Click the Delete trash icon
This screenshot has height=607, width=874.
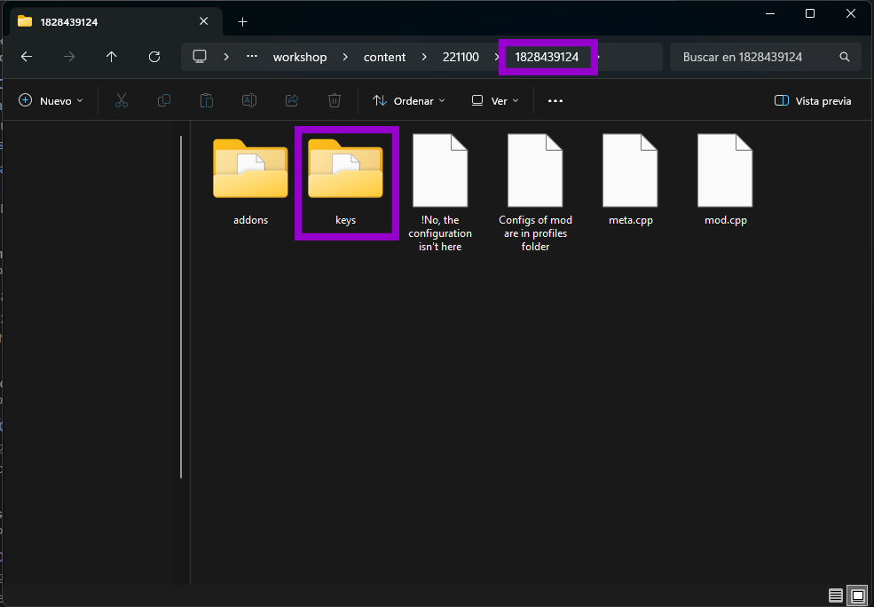pyautogui.click(x=335, y=101)
